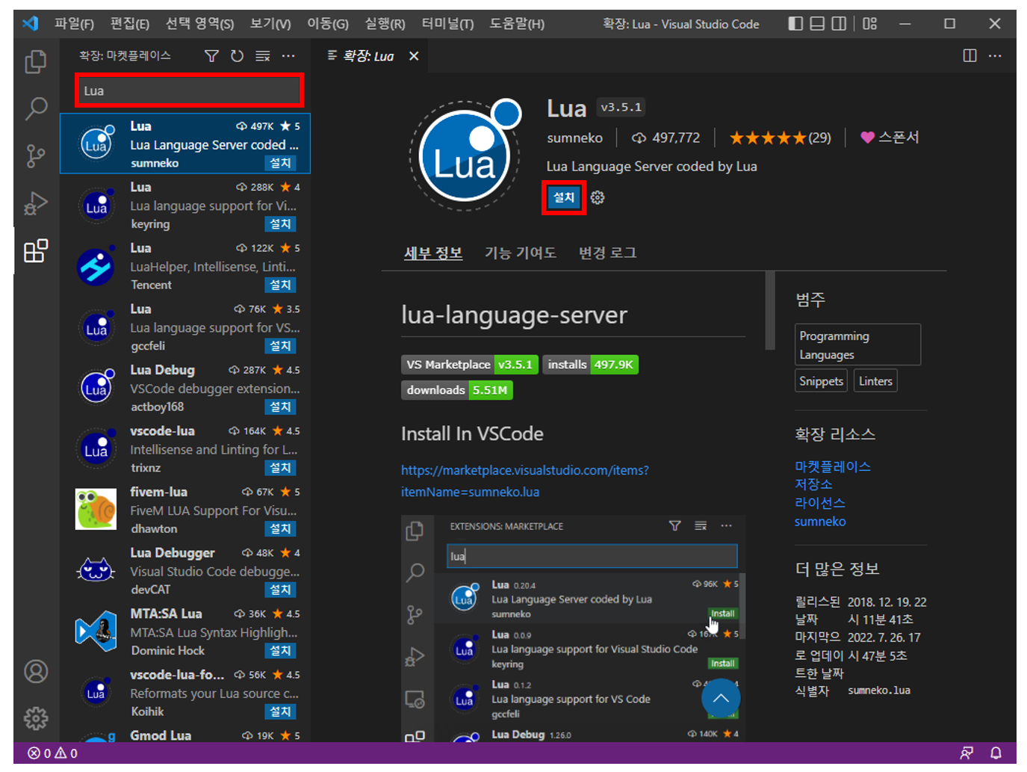Switch to 변경 로그 tab
The height and width of the screenshot is (772, 1027).
[x=608, y=253]
